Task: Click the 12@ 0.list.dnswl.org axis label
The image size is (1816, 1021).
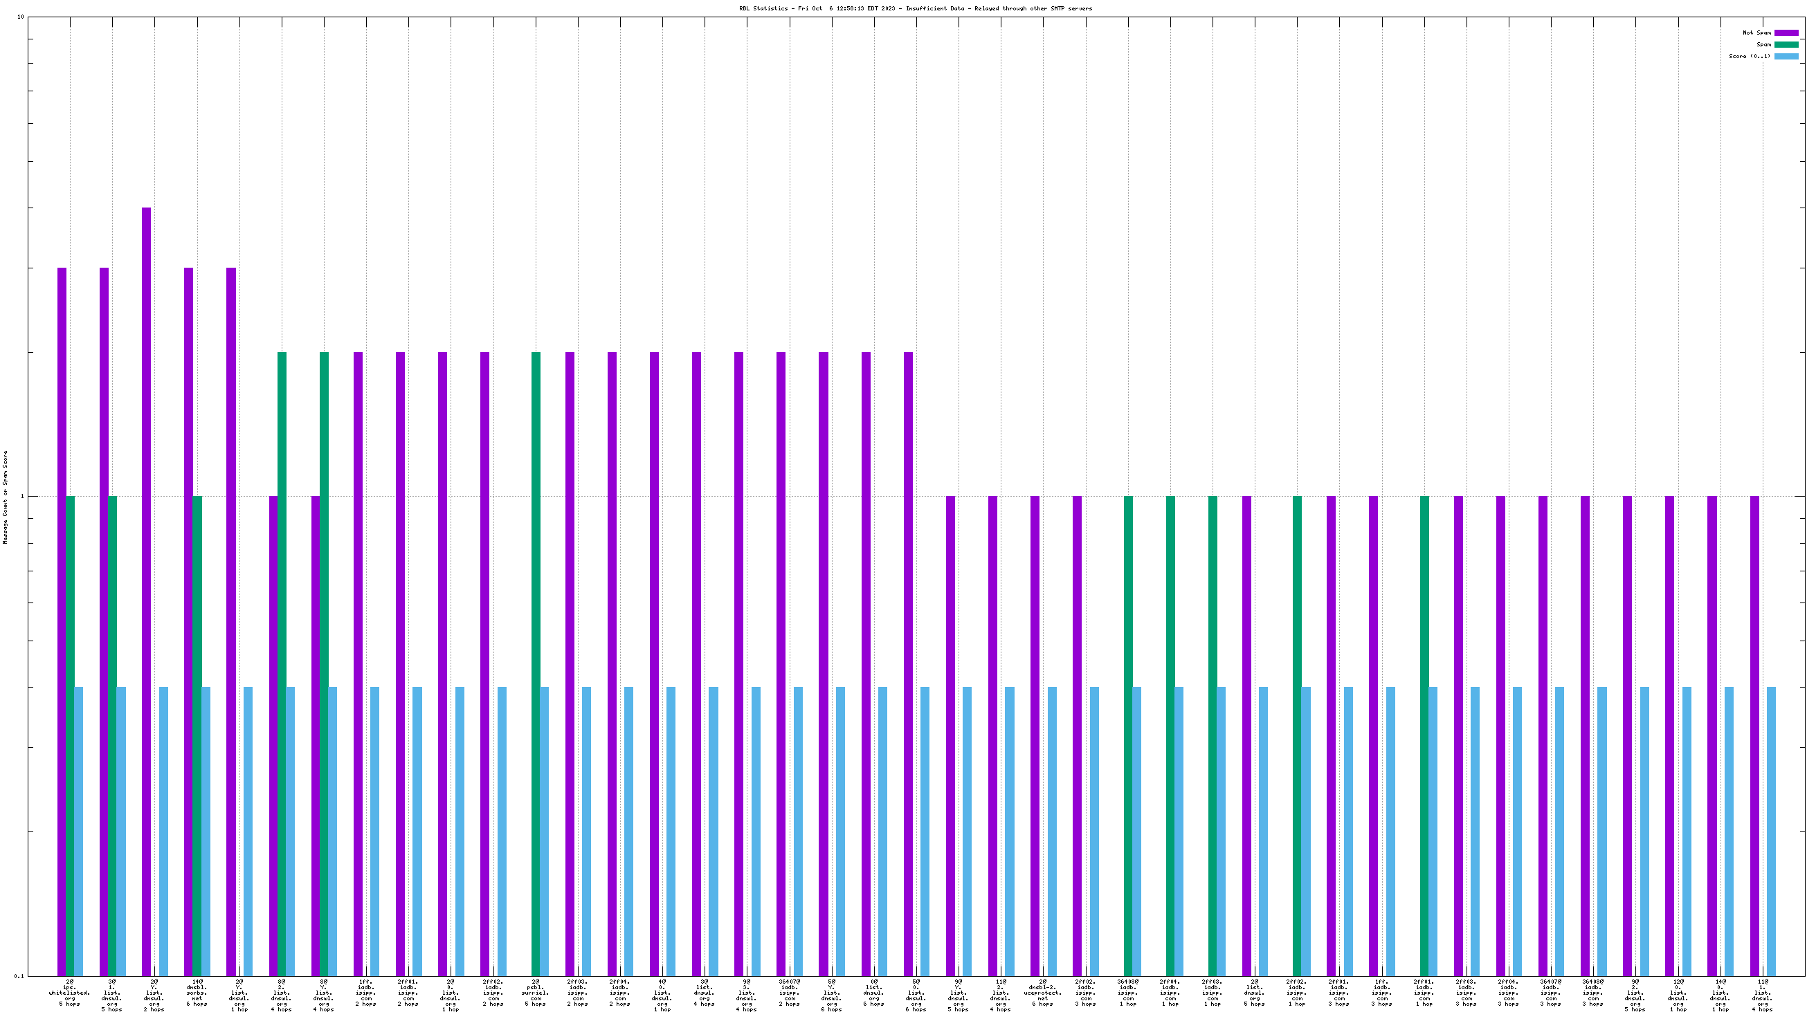Action: pos(1678,994)
